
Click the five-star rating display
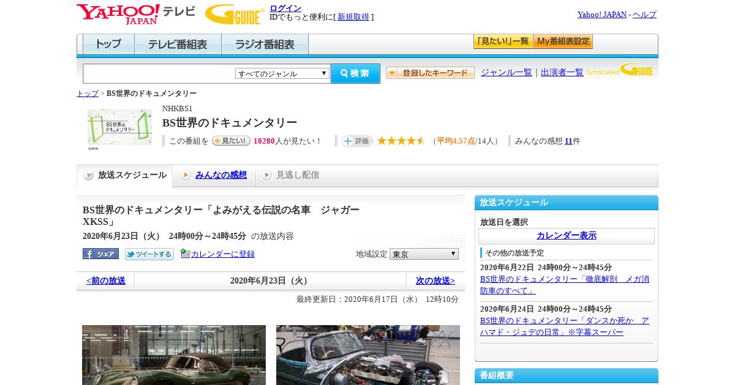[401, 141]
